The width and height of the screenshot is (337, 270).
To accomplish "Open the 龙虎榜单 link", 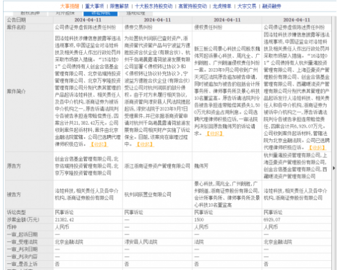I will click(222, 6).
